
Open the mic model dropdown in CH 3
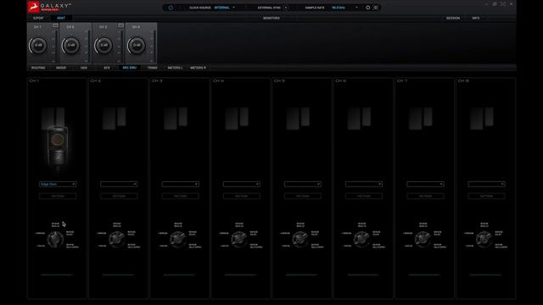(x=180, y=185)
